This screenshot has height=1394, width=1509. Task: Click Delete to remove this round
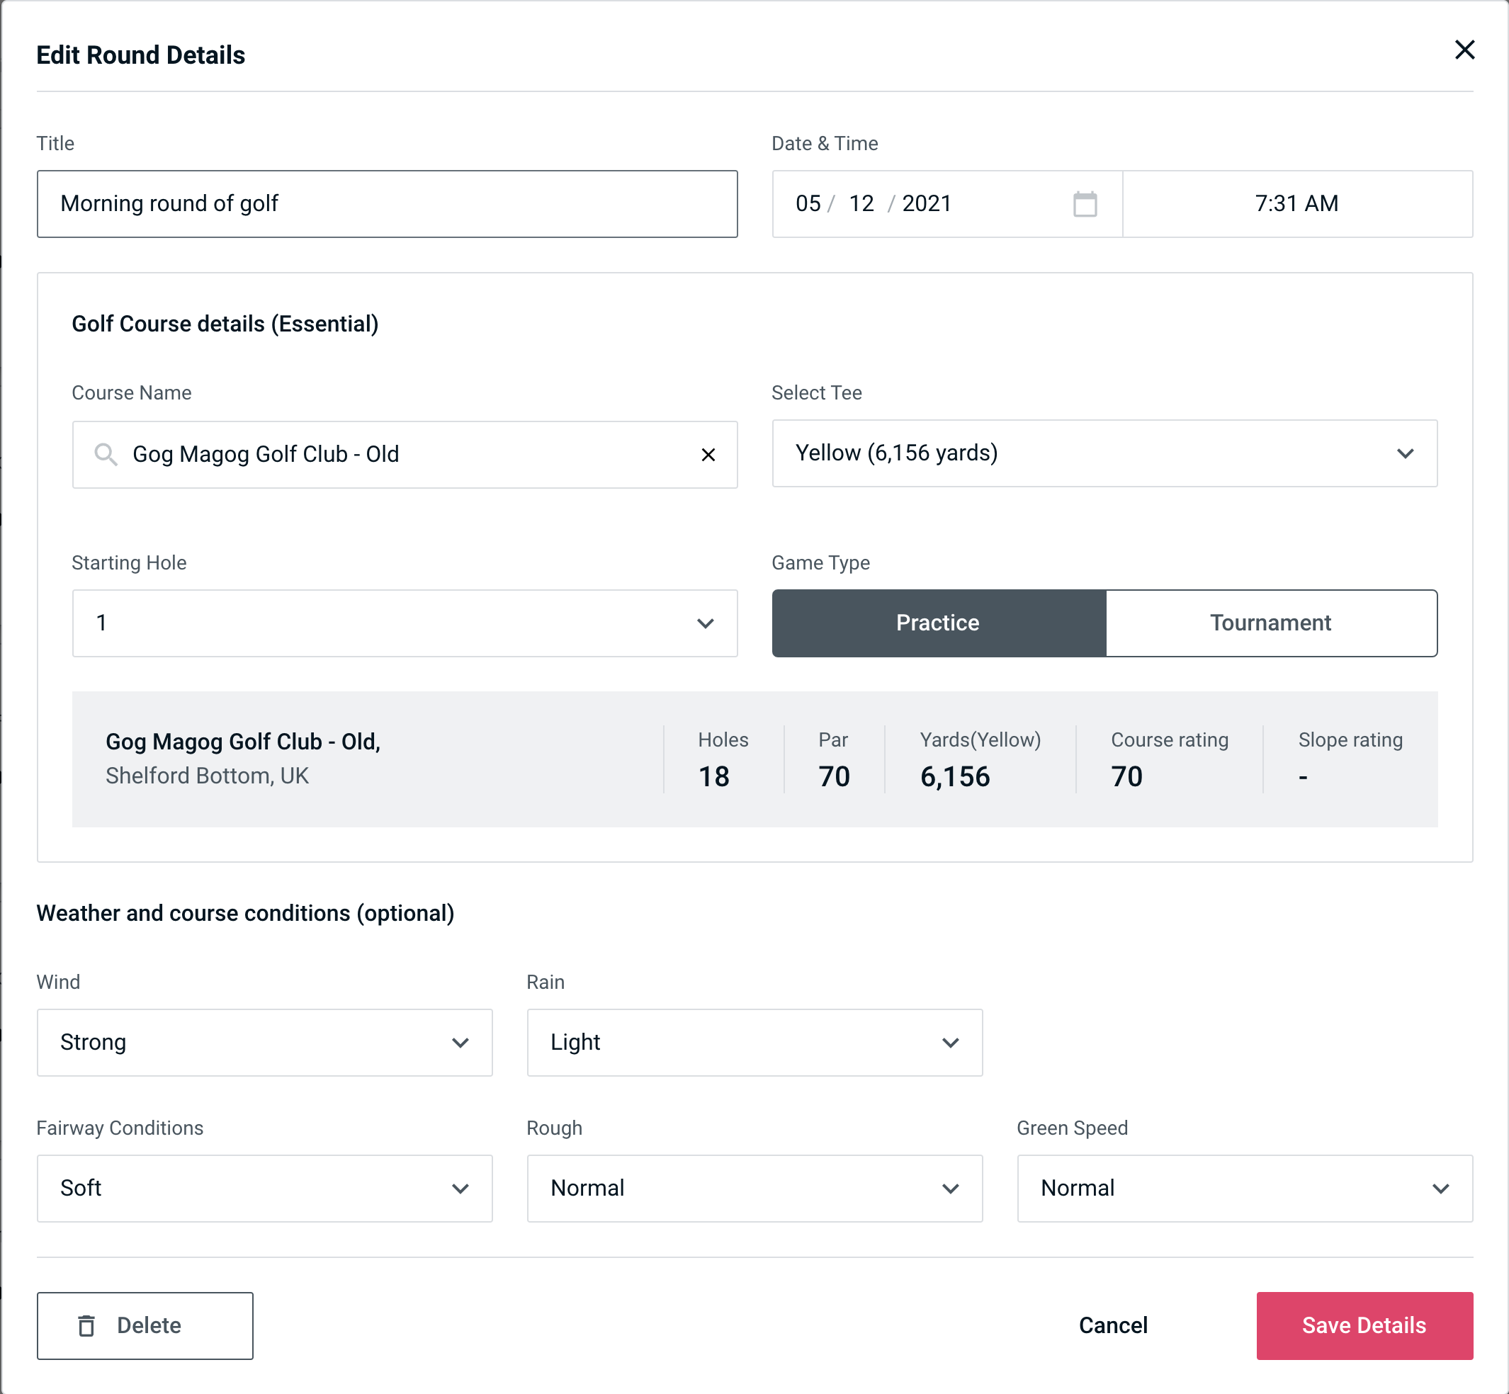tap(146, 1325)
